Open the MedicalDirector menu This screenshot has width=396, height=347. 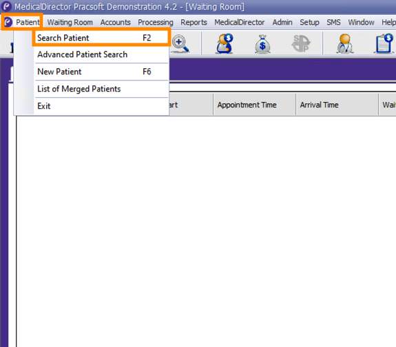[240, 22]
